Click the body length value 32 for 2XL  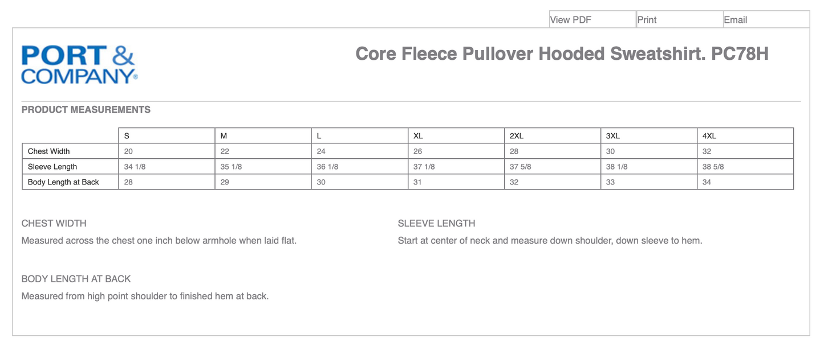pyautogui.click(x=514, y=182)
